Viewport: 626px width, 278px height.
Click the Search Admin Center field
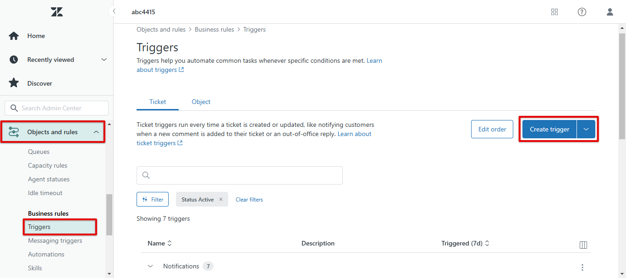[57, 108]
